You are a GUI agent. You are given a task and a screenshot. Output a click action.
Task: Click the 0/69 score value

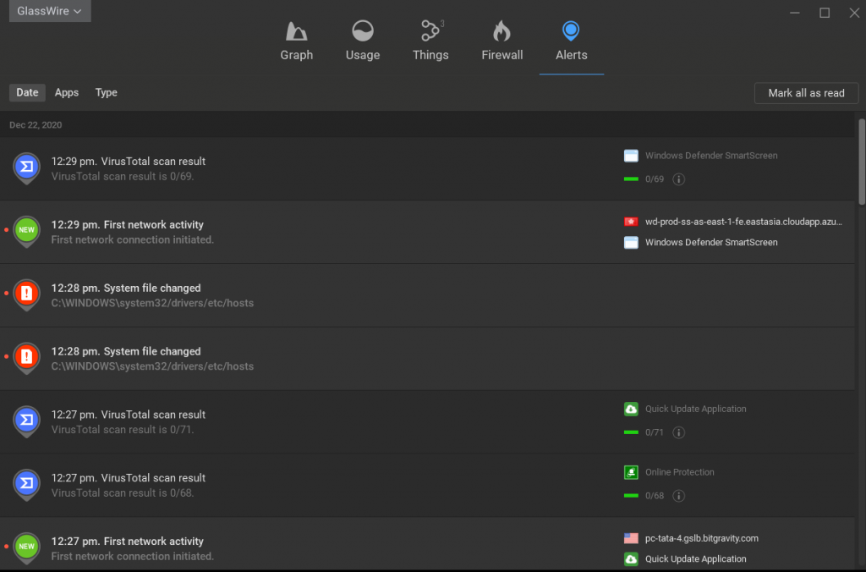655,179
